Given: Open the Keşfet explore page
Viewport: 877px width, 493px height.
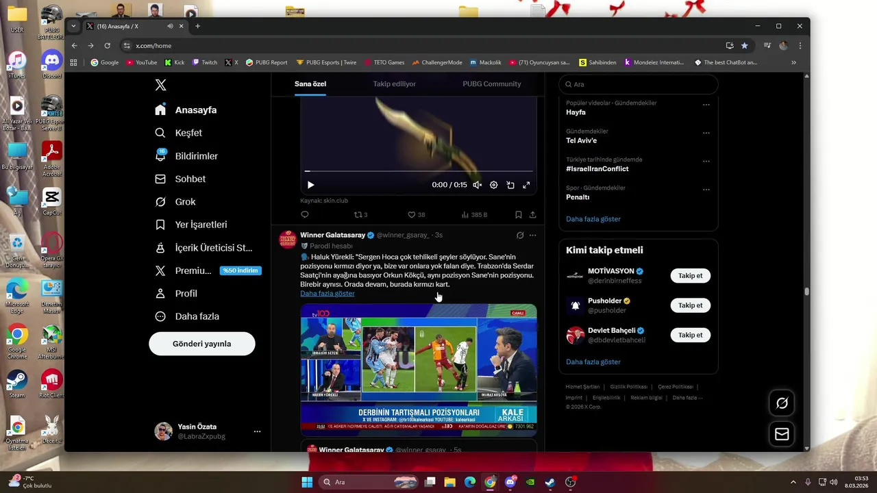Looking at the screenshot, I should (x=178, y=133).
